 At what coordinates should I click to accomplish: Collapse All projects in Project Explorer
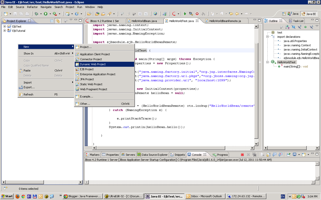[x=52, y=21]
